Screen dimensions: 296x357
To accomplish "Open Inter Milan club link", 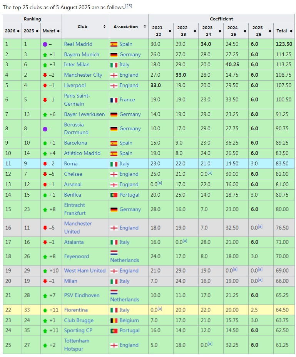I will [x=77, y=64].
